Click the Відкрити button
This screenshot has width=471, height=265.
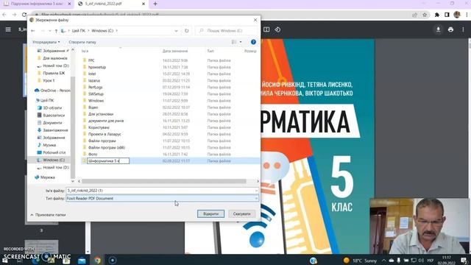pyautogui.click(x=210, y=214)
